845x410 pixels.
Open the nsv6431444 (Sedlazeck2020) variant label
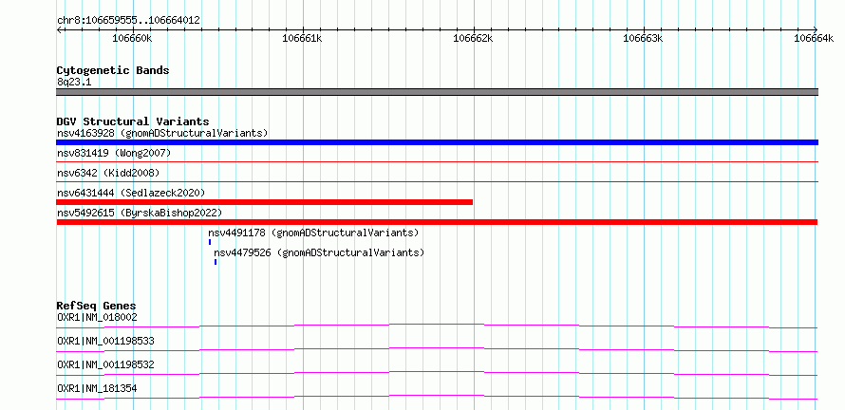(x=131, y=193)
